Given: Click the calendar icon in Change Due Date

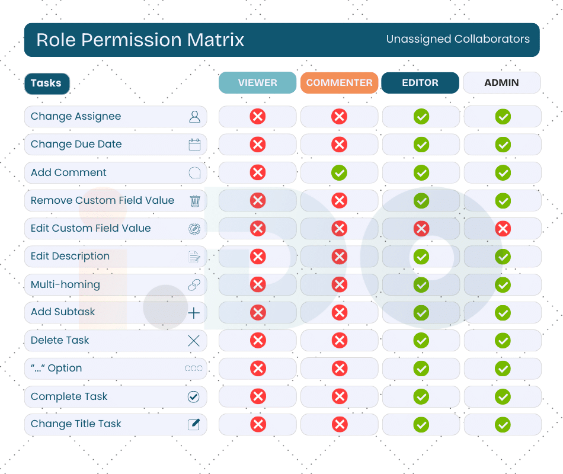Looking at the screenshot, I should pos(194,145).
